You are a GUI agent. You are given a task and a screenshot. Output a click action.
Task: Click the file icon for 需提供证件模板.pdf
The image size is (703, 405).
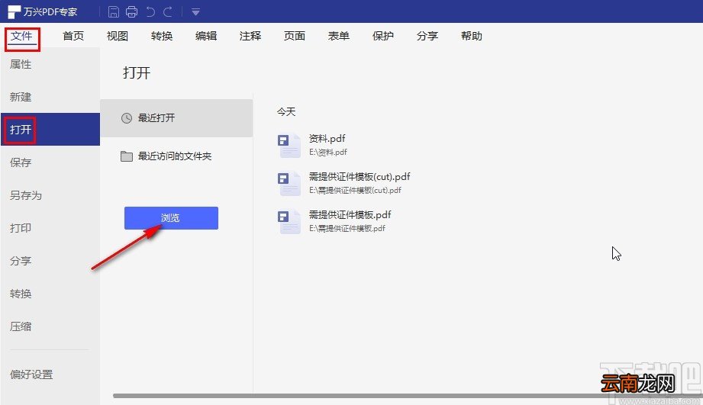pyautogui.click(x=289, y=222)
